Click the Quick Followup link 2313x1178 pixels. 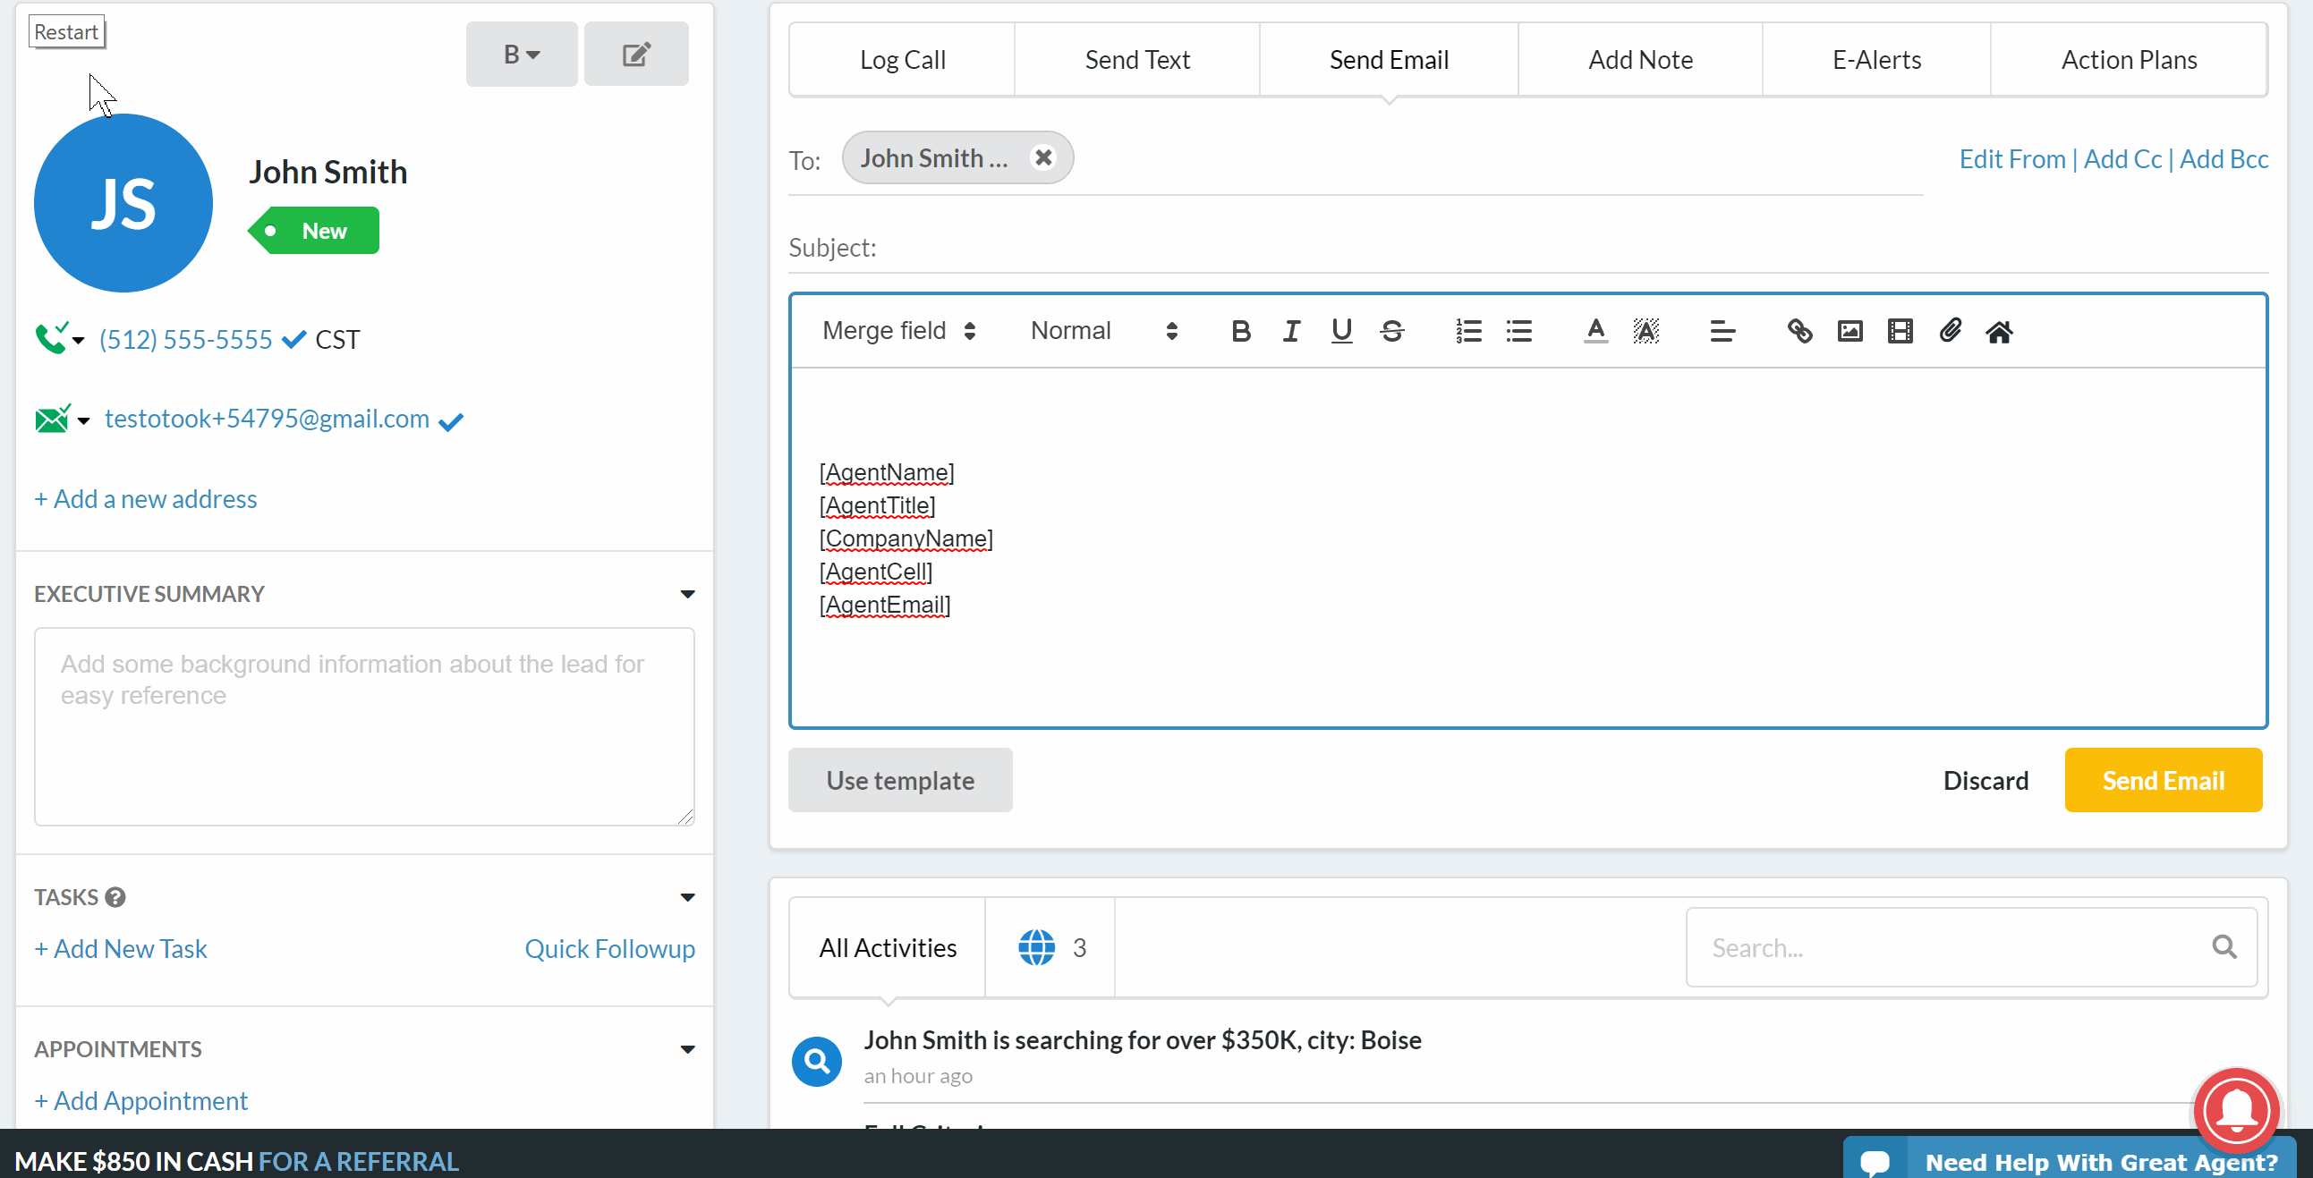tap(608, 949)
